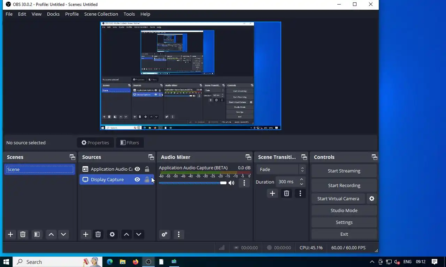Launch Firefox from the taskbar
The width and height of the screenshot is (446, 267).
[136, 262]
